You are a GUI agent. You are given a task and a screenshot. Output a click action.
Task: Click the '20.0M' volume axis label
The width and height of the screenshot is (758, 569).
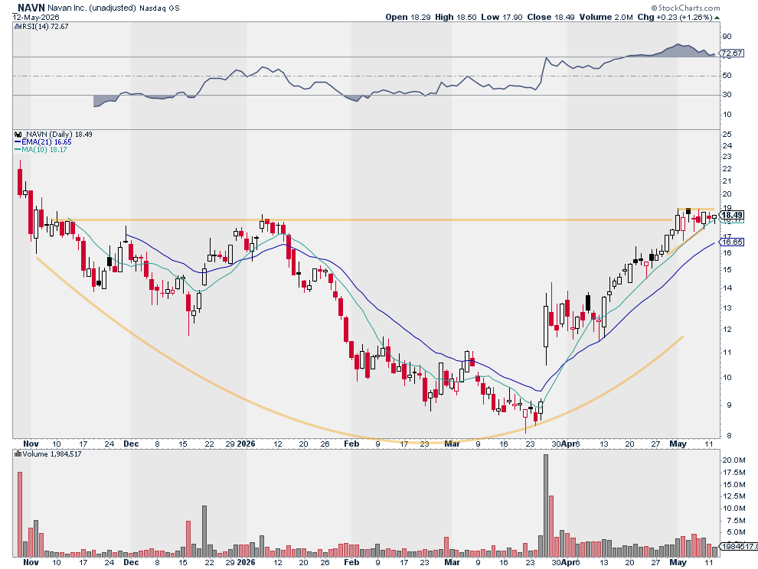(733, 460)
